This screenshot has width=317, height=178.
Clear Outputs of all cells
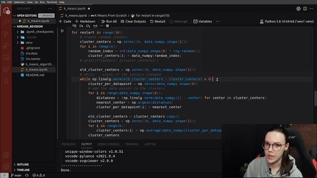(x=133, y=21)
